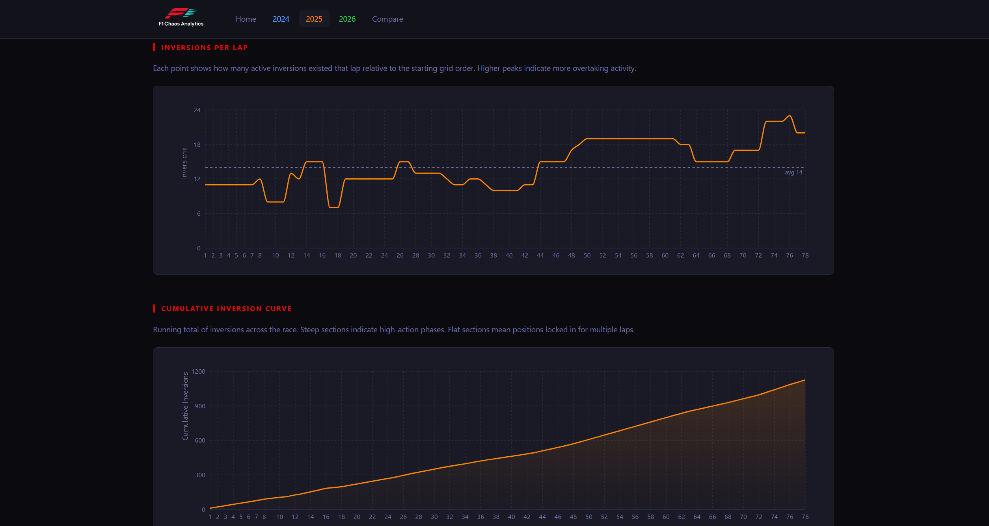Viewport: 989px width, 526px height.
Task: Select the 2025 season tab
Action: pos(314,19)
